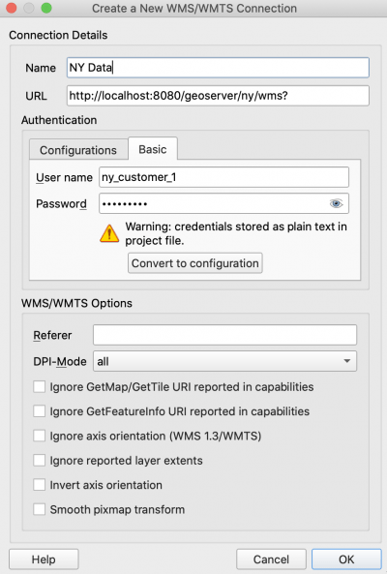Click the grey minimize window button

pyautogui.click(x=29, y=8)
